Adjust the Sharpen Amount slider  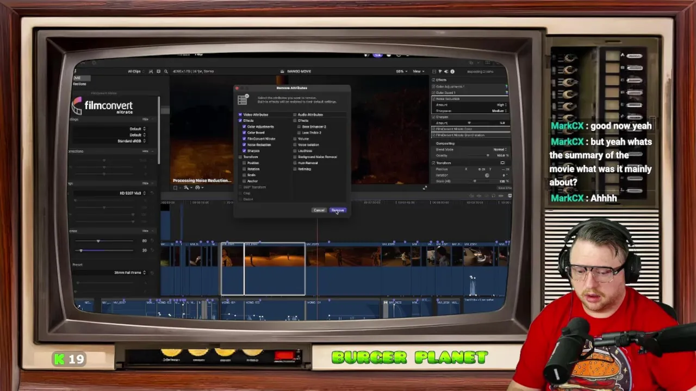coord(469,123)
